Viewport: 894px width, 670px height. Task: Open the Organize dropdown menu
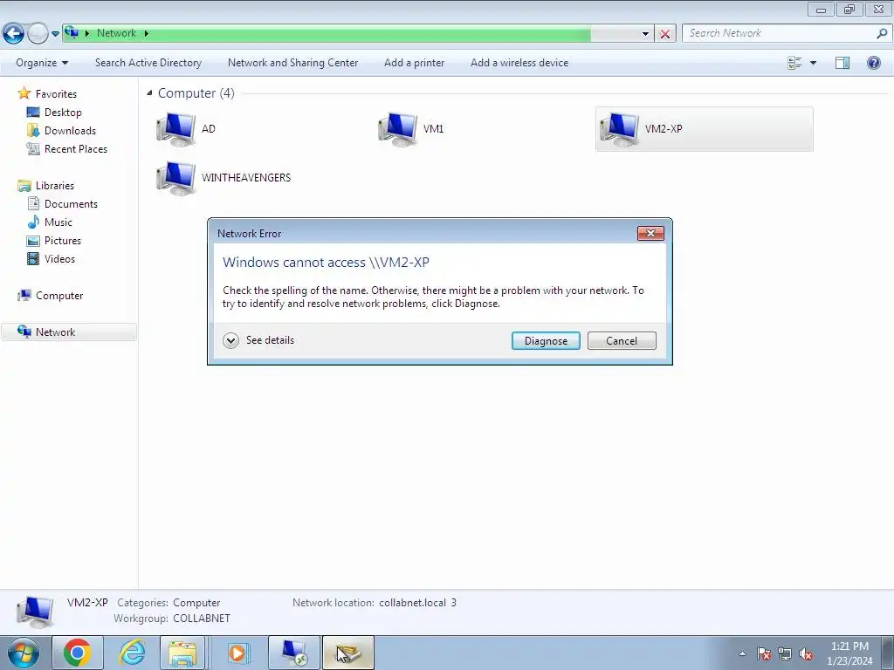42,63
